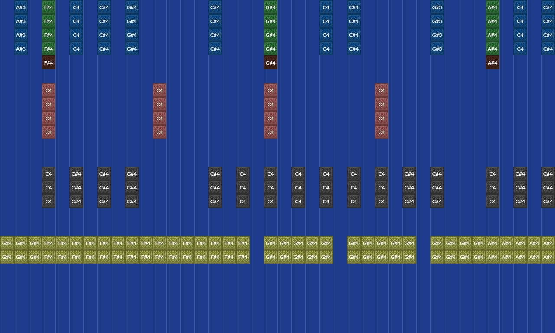Select the lowest blue G#4 note block
Image resolution: width=555 pixels, height=333 pixels.
click(132, 49)
